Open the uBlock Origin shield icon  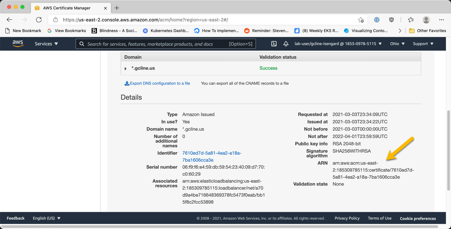tap(391, 20)
